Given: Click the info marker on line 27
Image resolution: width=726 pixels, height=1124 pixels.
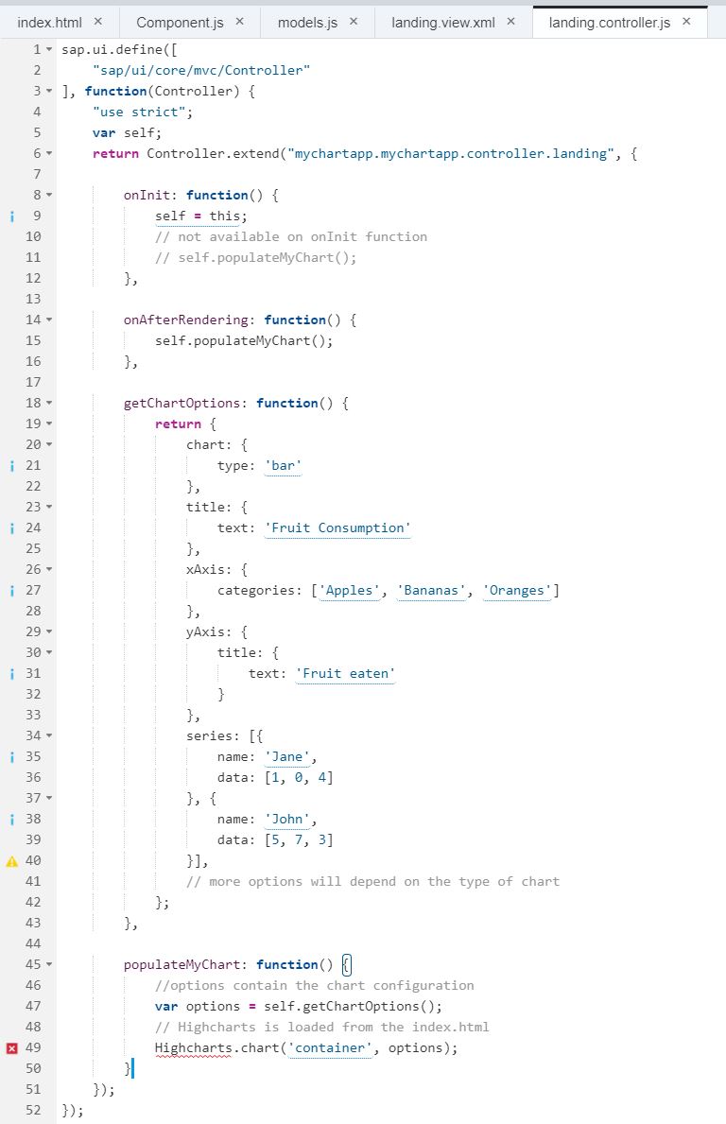Looking at the screenshot, I should tap(11, 590).
